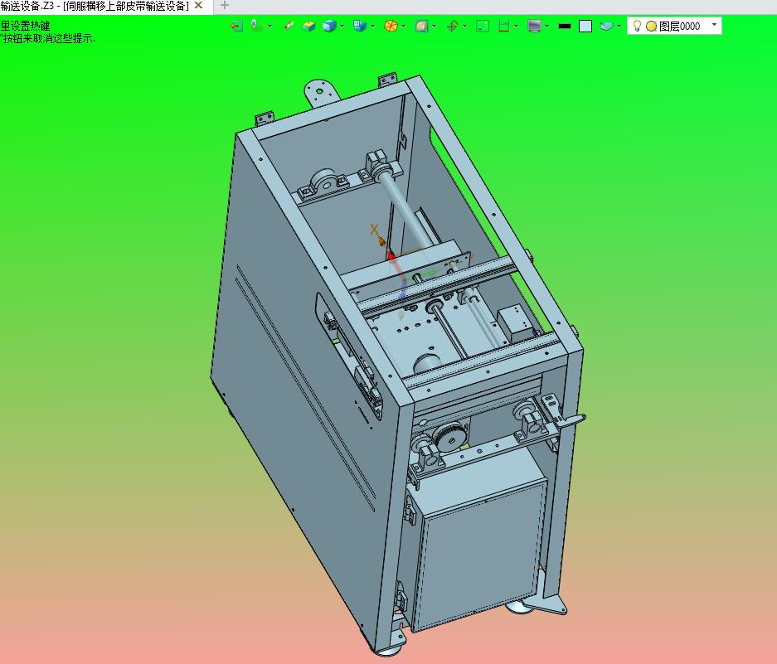This screenshot has height=664, width=777.
Task: Click the blue view orientation cube icon
Action: (x=360, y=27)
